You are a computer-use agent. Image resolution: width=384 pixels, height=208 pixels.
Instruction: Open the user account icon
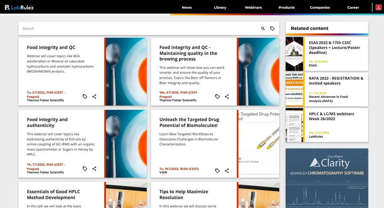pos(378,7)
